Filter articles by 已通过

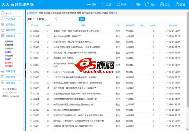tap(98, 13)
